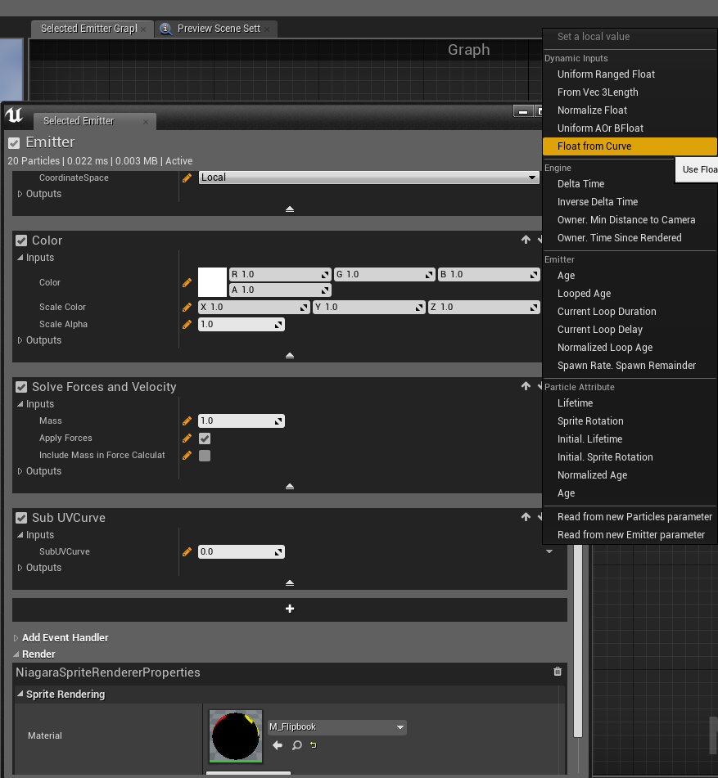Browse to M_Flipbook with magnifier icon
The height and width of the screenshot is (778, 718).
(x=297, y=745)
